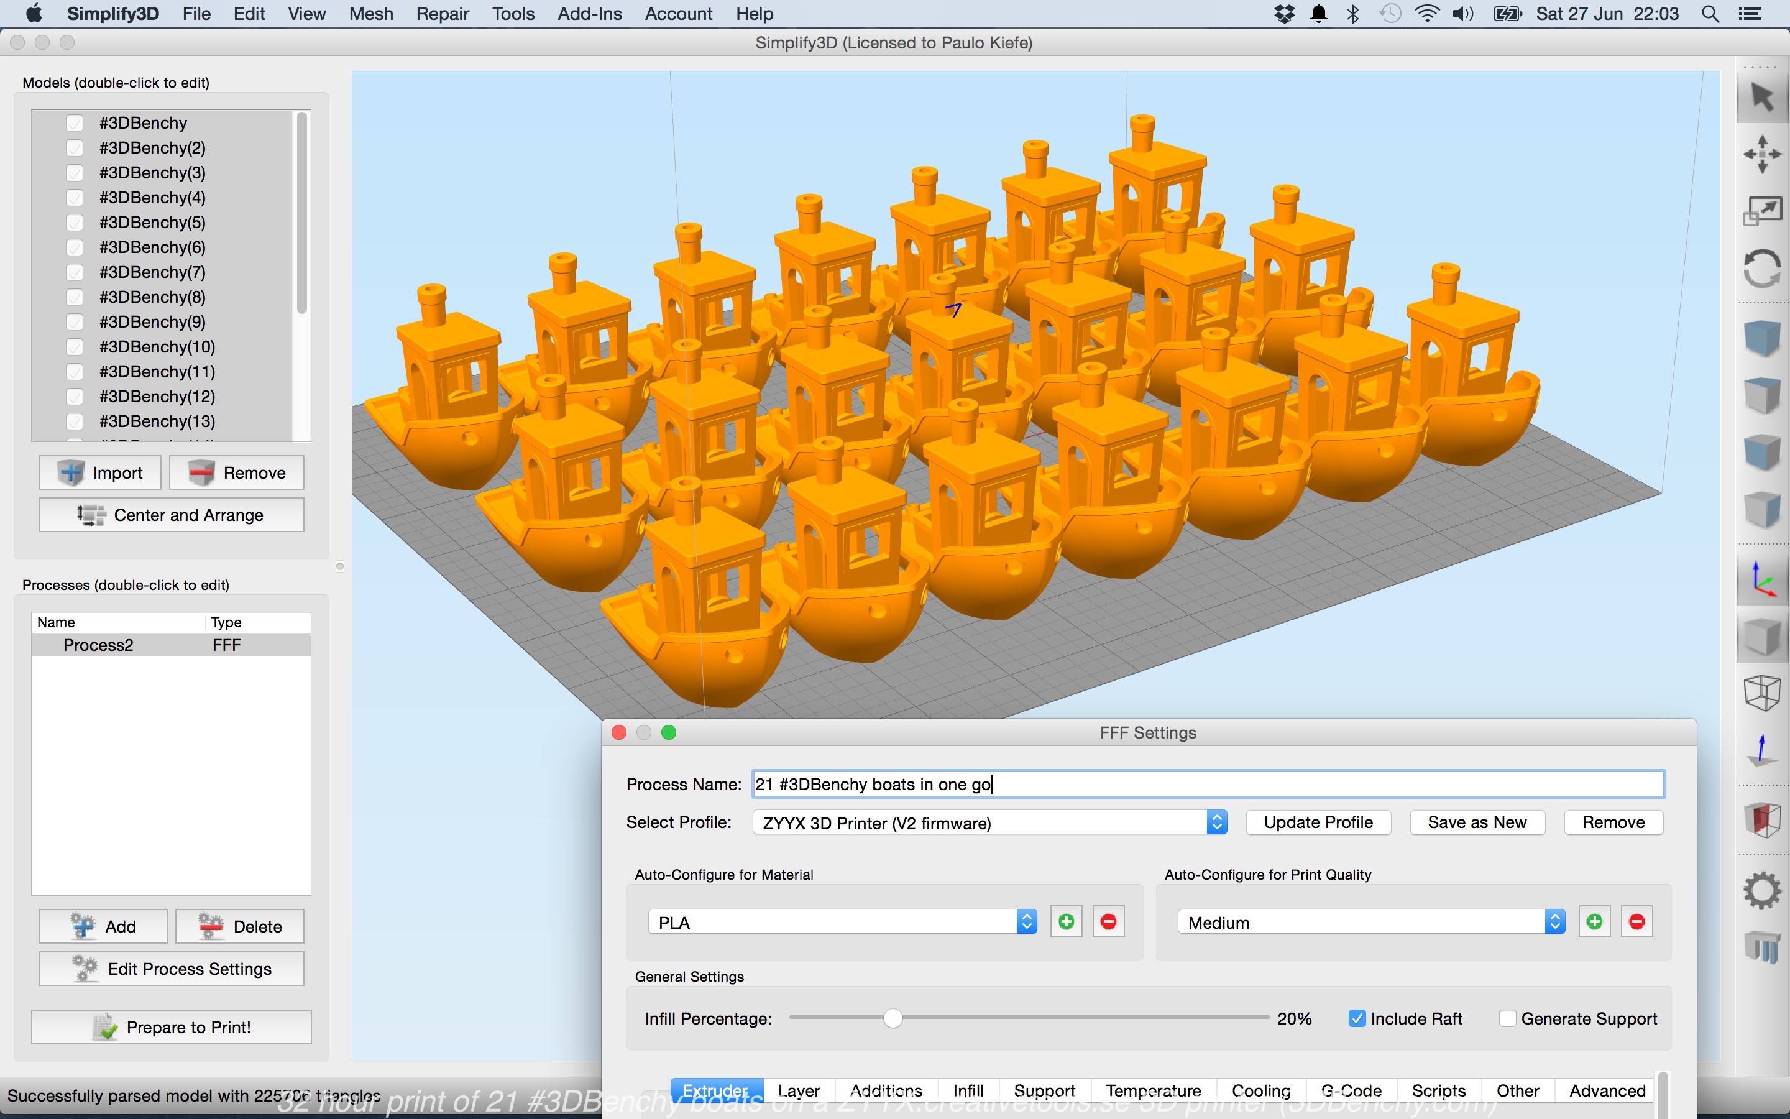1790x1119 pixels.
Task: Enable the Generate Support checkbox
Action: click(1507, 1018)
